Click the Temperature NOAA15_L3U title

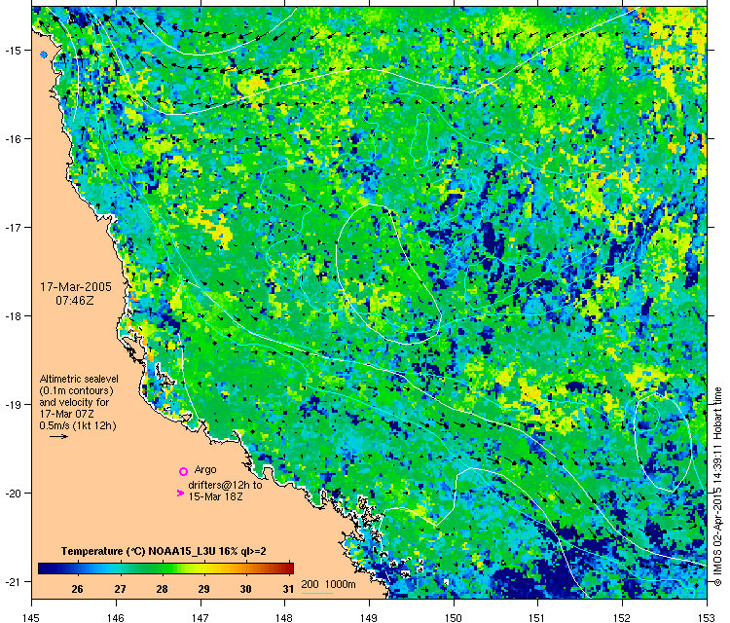coord(164,551)
